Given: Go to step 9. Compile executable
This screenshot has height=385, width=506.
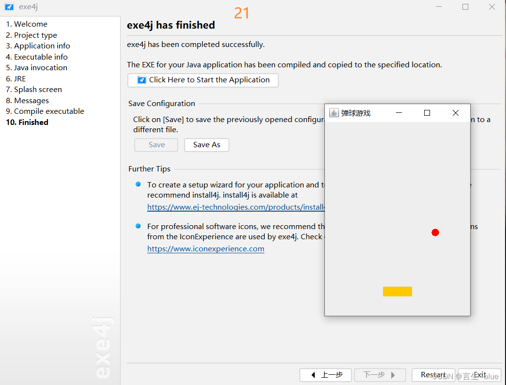Looking at the screenshot, I should (45, 111).
